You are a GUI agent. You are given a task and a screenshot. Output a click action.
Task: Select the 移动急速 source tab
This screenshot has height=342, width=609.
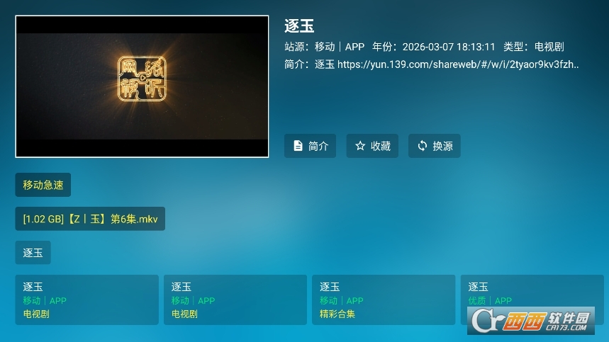pyautogui.click(x=43, y=185)
